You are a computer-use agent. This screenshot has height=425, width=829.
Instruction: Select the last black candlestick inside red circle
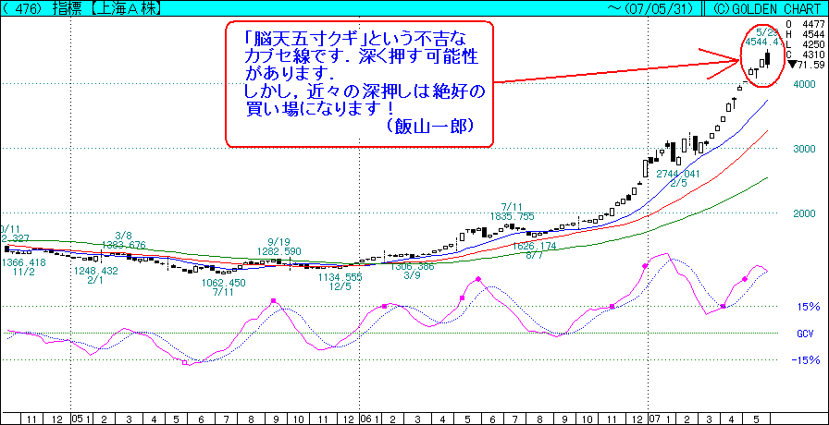(766, 59)
